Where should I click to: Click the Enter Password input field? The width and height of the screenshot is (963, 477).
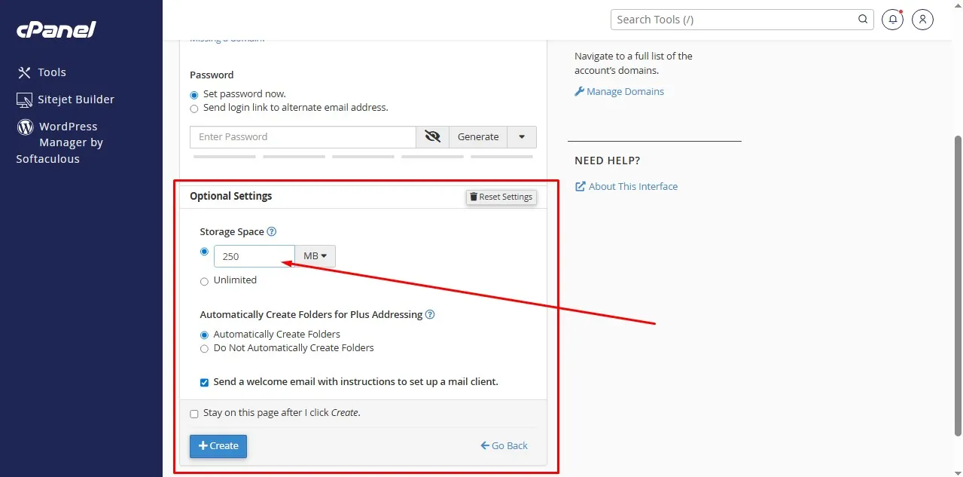coord(301,136)
